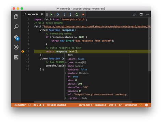
Task: Expand the headers: Headers entry
Action: coord(66,73)
